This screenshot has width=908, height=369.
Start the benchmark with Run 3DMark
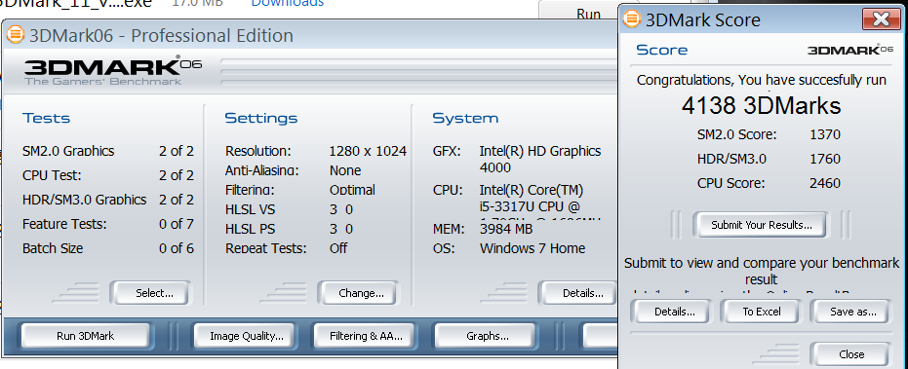click(x=86, y=336)
